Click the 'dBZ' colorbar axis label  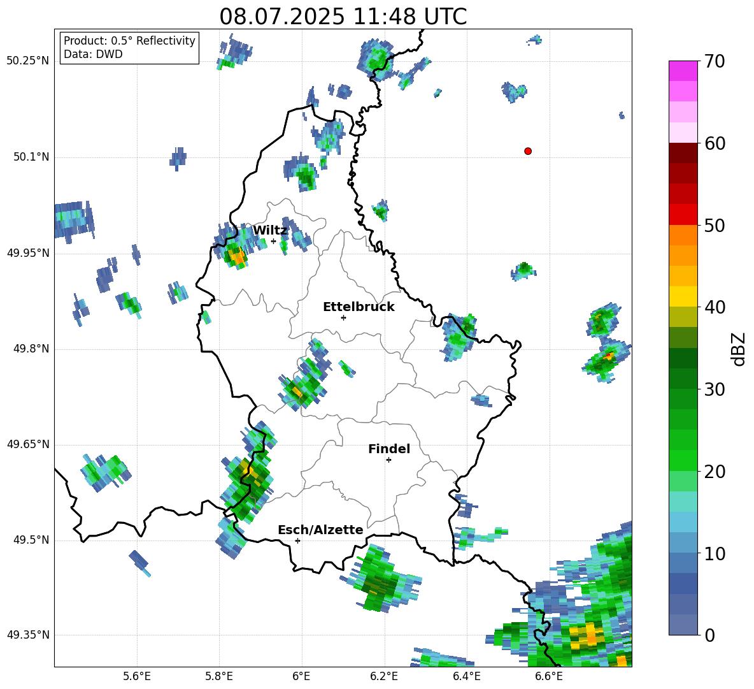(739, 349)
